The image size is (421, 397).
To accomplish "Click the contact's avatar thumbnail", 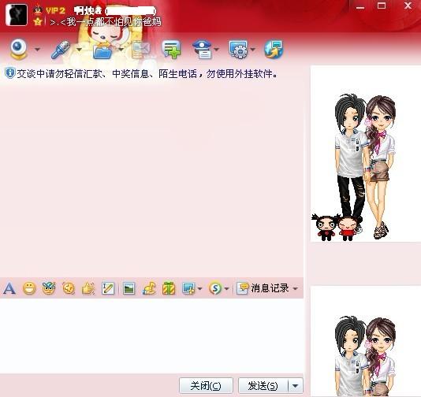I will tap(17, 15).
